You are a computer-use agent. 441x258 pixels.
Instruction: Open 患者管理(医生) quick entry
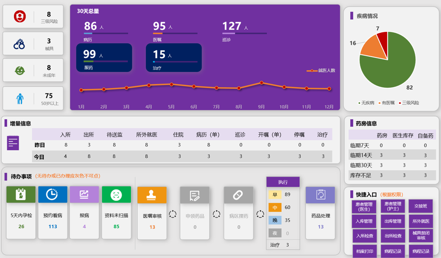pyautogui.click(x=364, y=206)
